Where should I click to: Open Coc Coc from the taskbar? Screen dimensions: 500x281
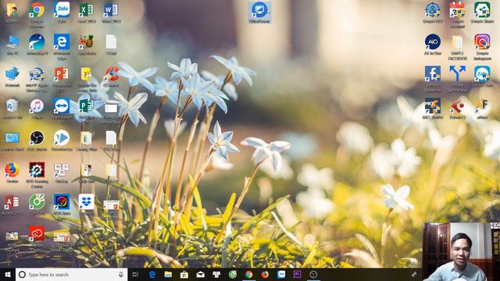click(x=233, y=274)
